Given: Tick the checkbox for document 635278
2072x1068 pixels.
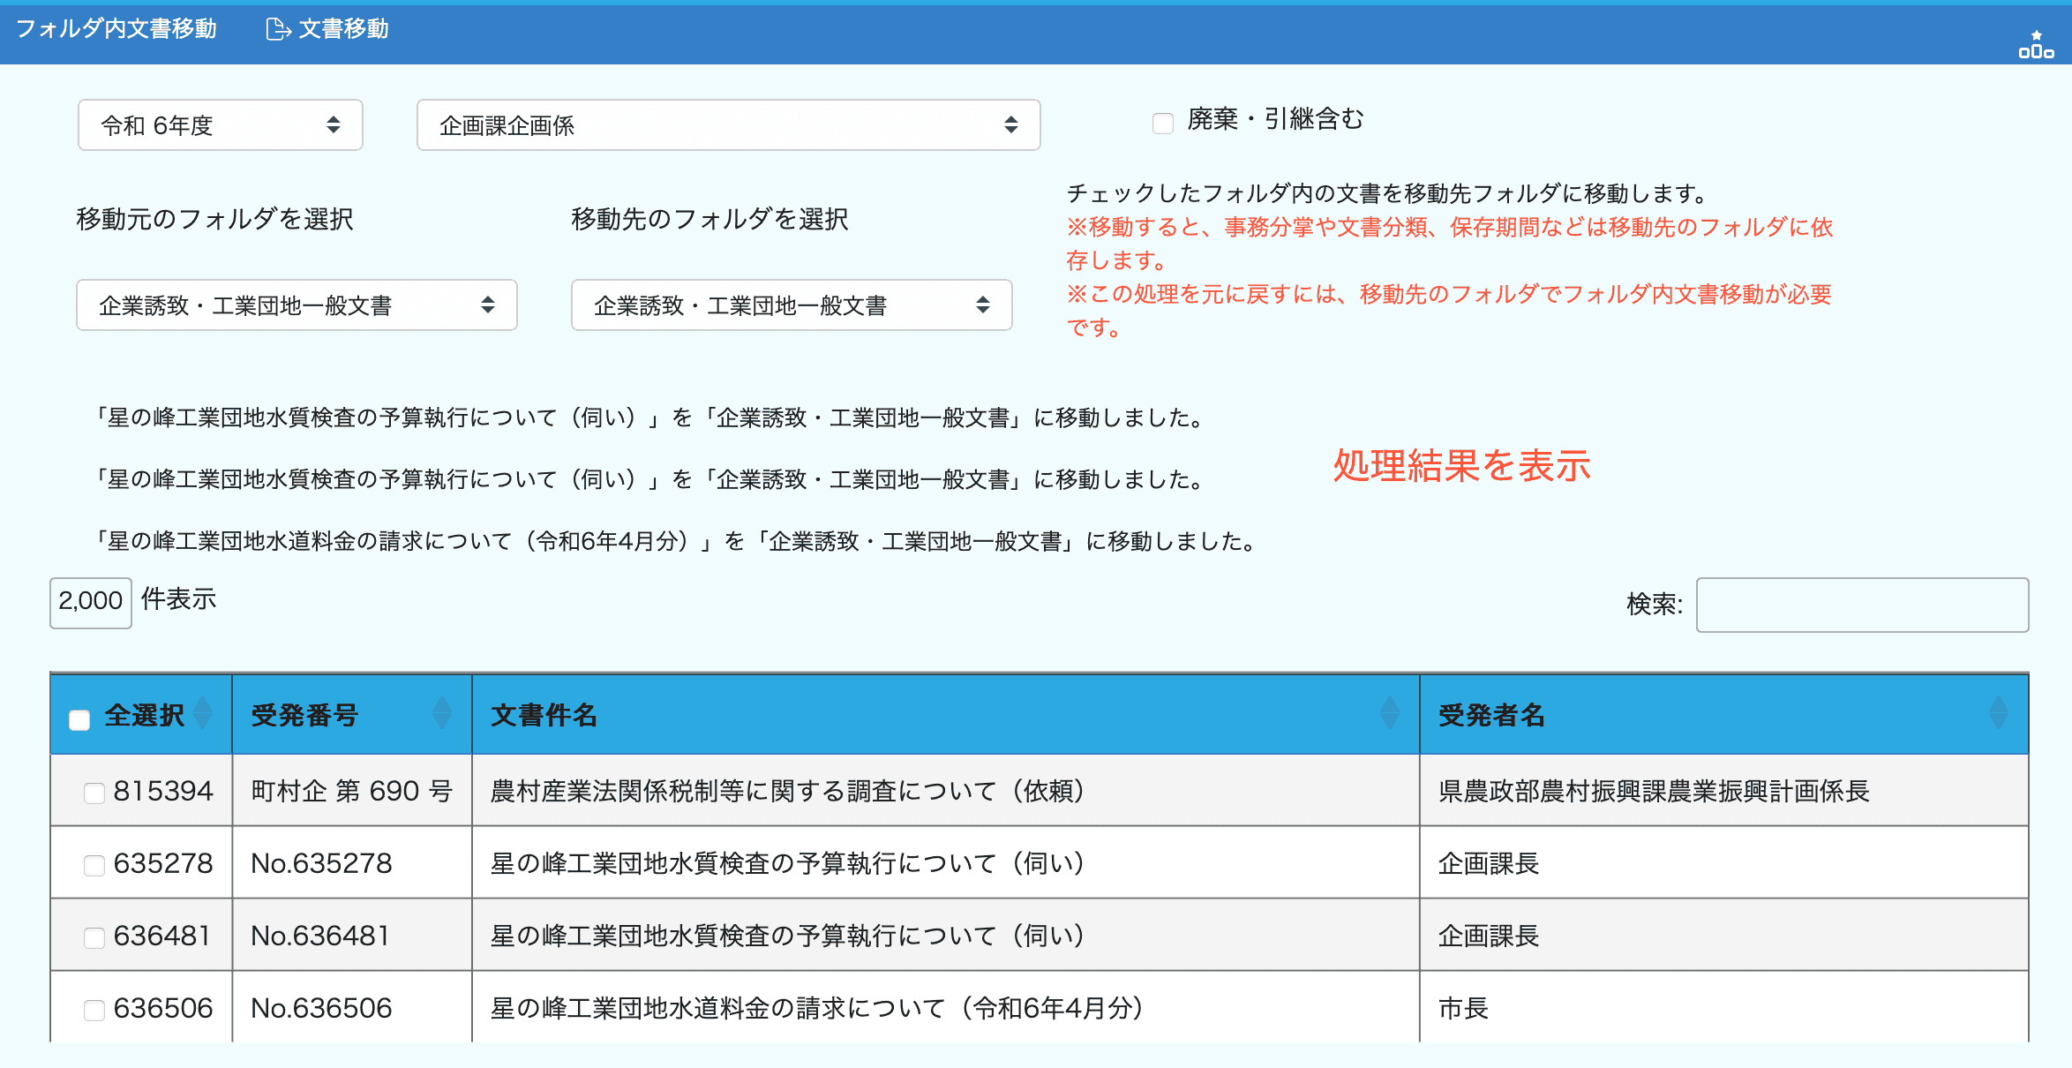Looking at the screenshot, I should tap(94, 865).
